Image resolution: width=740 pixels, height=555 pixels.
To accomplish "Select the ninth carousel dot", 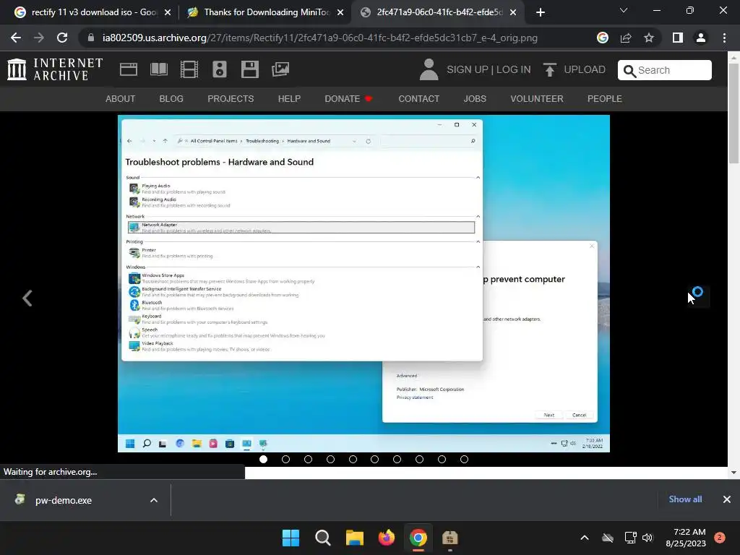I will click(442, 459).
